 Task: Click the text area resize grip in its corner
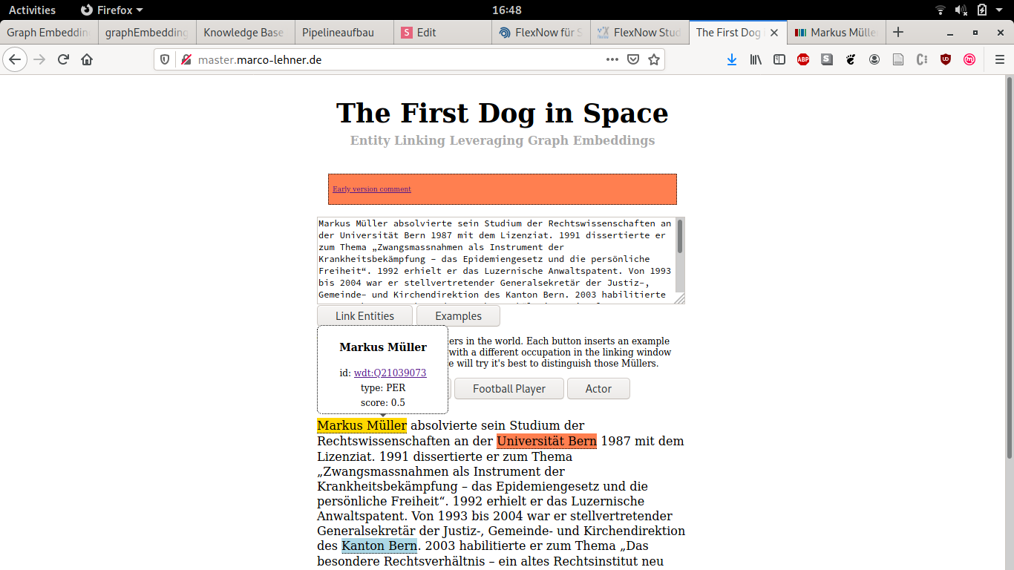(x=679, y=298)
